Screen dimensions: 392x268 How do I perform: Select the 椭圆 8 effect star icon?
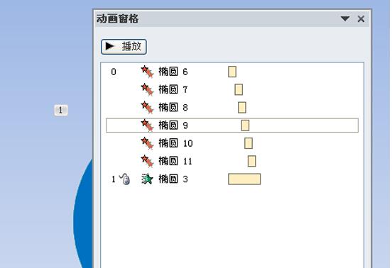(x=147, y=108)
